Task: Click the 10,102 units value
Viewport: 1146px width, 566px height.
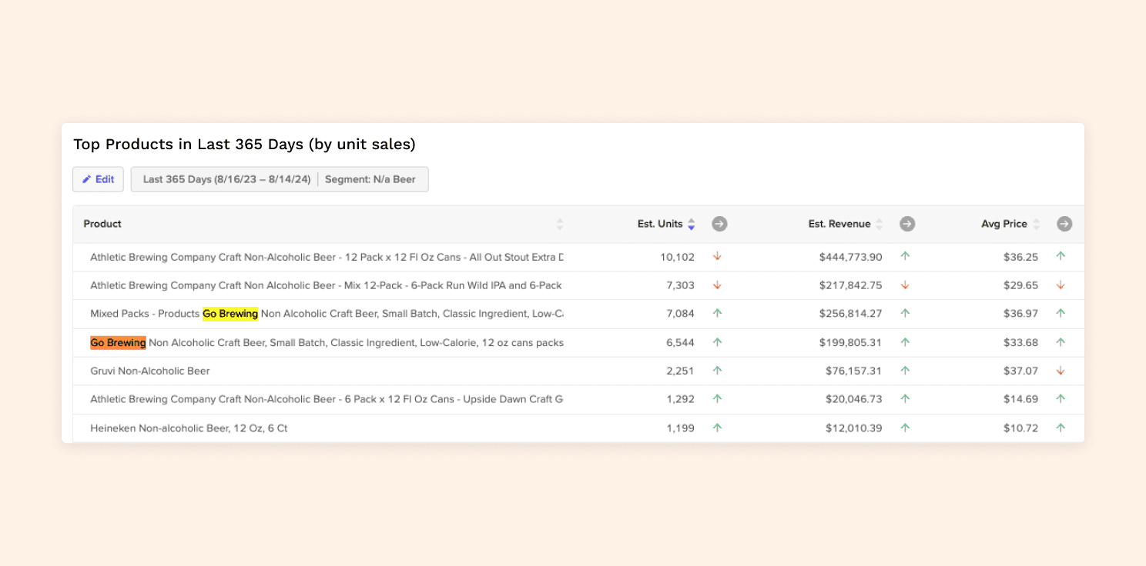Action: pos(677,257)
